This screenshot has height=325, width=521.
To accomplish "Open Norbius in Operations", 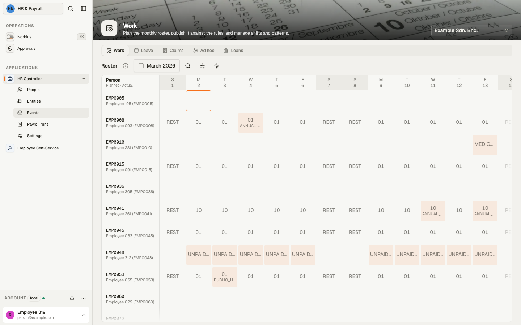I will pyautogui.click(x=46, y=37).
